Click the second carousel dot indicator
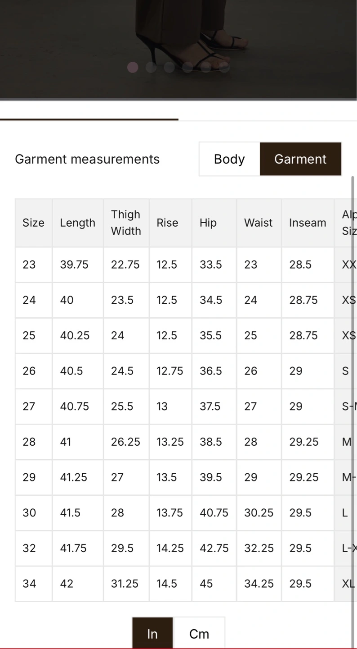The height and width of the screenshot is (649, 357). pos(151,67)
